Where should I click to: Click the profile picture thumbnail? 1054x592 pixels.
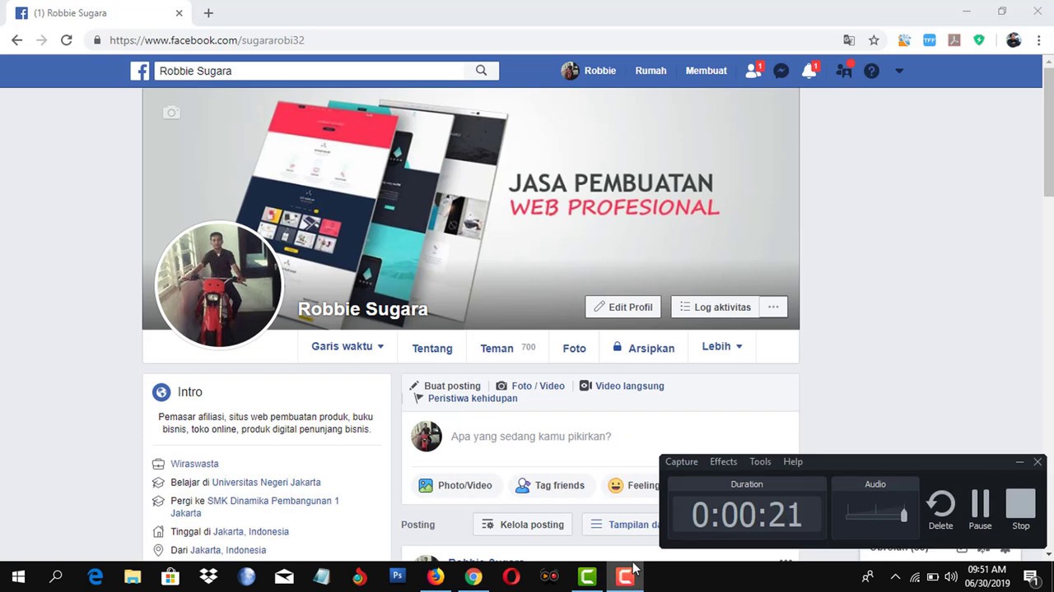click(219, 284)
